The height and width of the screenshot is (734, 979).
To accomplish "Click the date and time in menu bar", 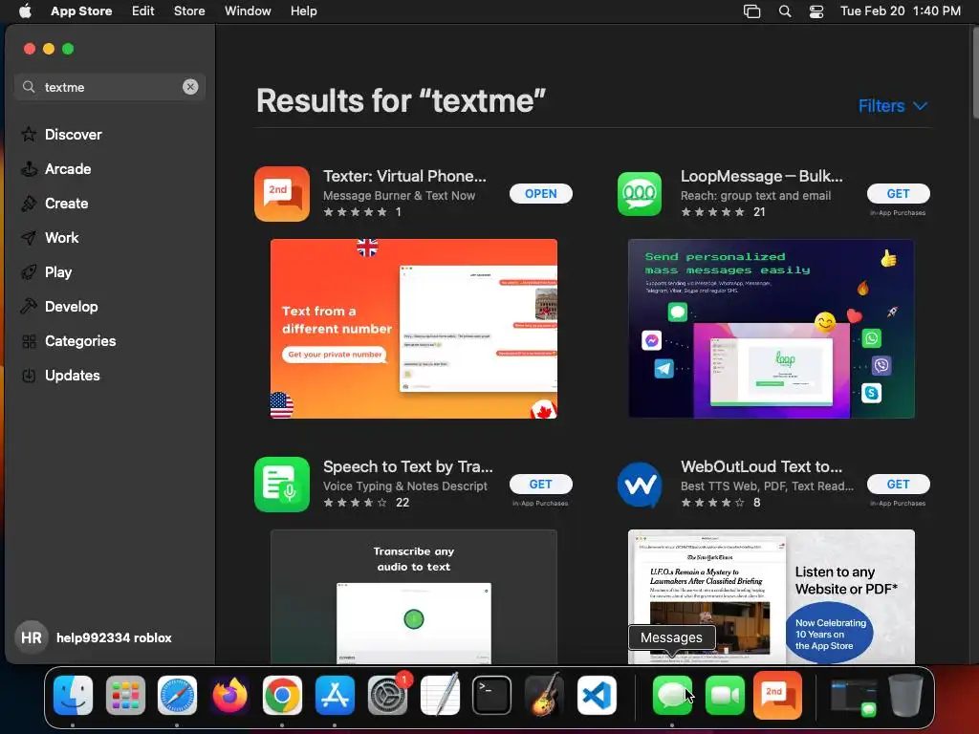I will click(901, 11).
